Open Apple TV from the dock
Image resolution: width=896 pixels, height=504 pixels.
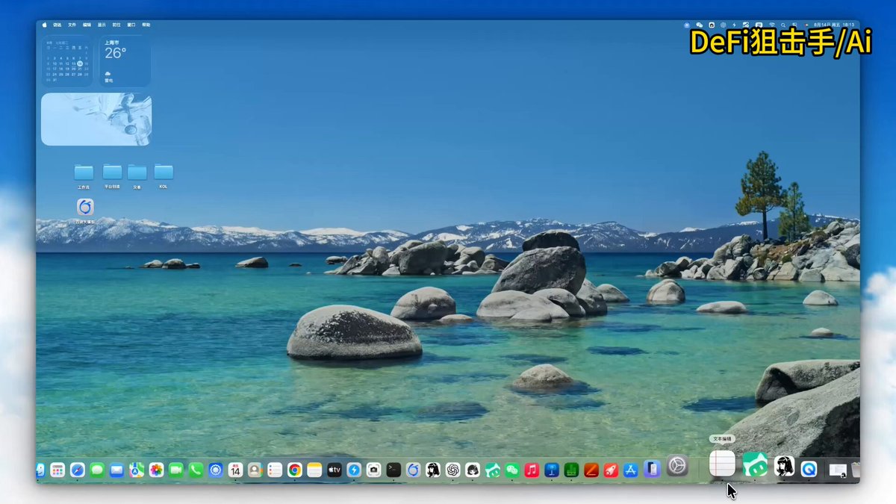(x=335, y=470)
